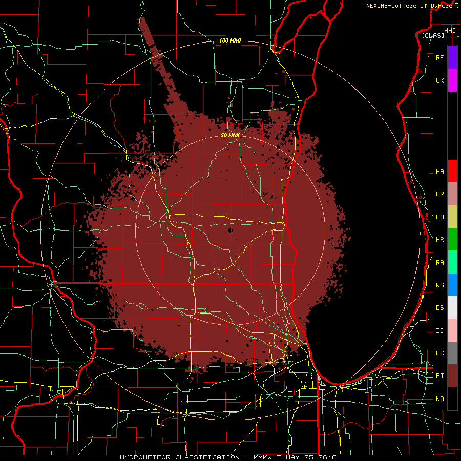Click the black radar site dot at center

(230, 230)
